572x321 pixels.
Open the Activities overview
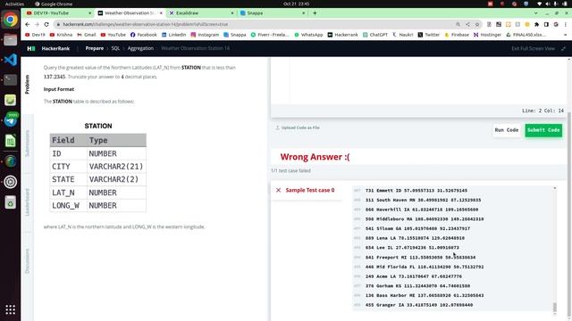[14, 4]
